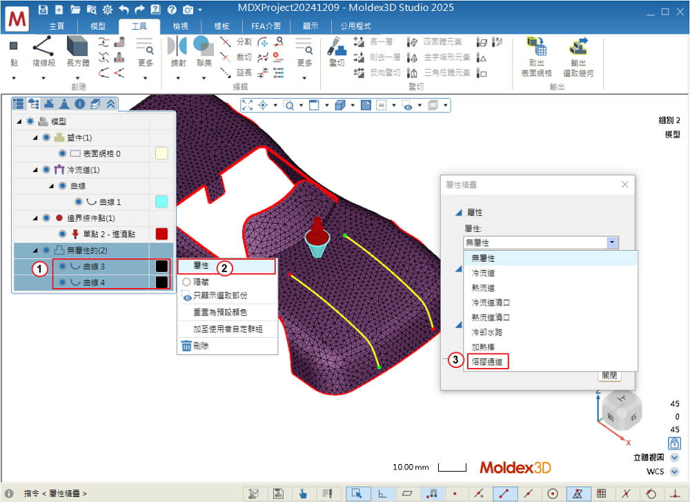Click the grid snap icon in the status bar
Viewport: 690px width, 502px height.
tap(601, 494)
